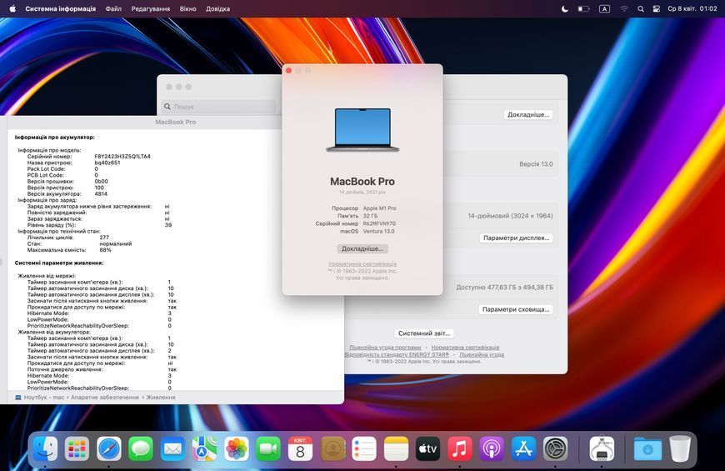Screen dimensions: 725x471
Task: Close the About This Mac window
Action: [x=288, y=70]
